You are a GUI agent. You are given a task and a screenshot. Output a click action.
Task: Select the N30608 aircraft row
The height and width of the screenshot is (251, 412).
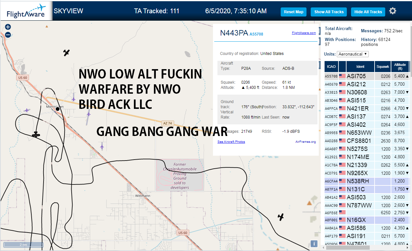(367, 92)
